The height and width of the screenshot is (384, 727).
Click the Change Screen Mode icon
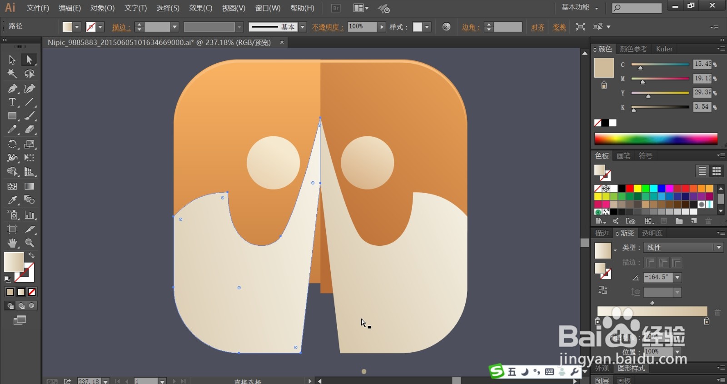pyautogui.click(x=20, y=320)
